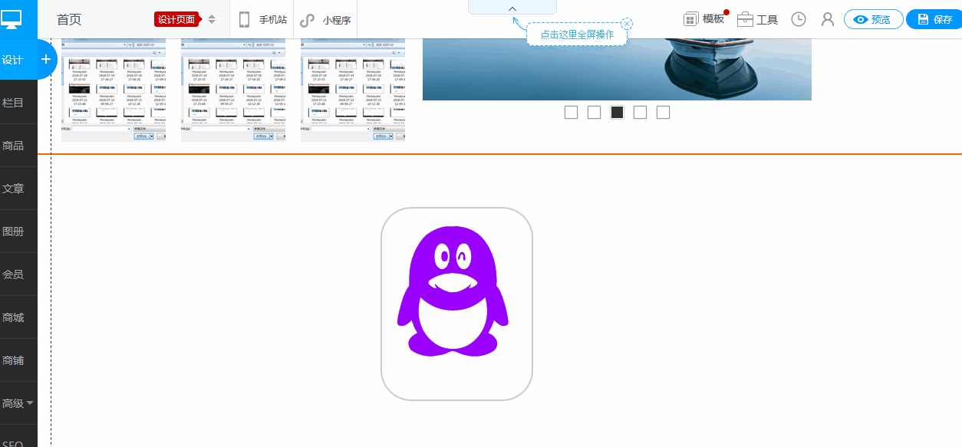Screen dimensions: 962x447
Task: Click the 首页 page name
Action: (x=69, y=20)
